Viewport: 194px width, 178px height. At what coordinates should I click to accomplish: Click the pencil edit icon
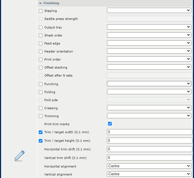click(x=19, y=156)
